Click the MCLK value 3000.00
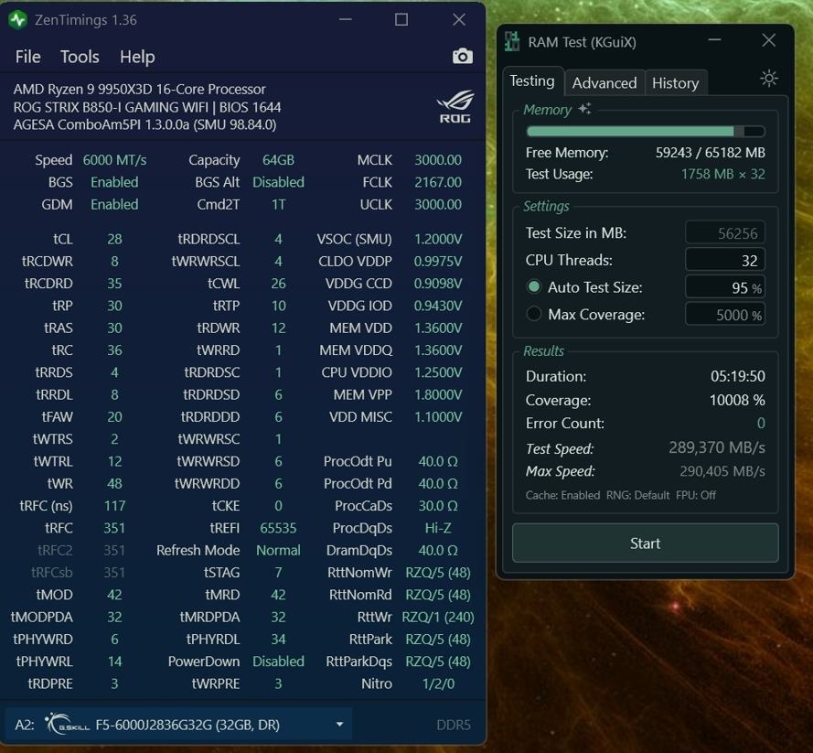This screenshot has width=813, height=753. (438, 160)
